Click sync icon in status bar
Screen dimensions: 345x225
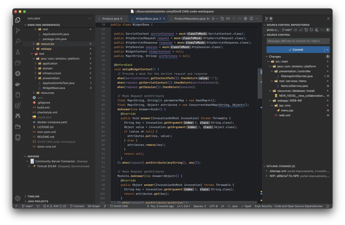click(38, 206)
